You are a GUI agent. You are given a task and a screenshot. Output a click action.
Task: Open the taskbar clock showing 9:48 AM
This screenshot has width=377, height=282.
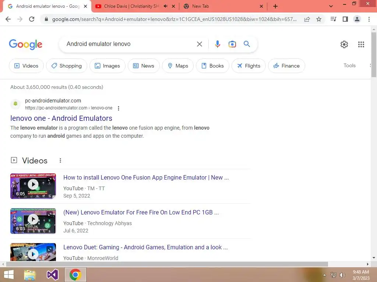pyautogui.click(x=361, y=275)
